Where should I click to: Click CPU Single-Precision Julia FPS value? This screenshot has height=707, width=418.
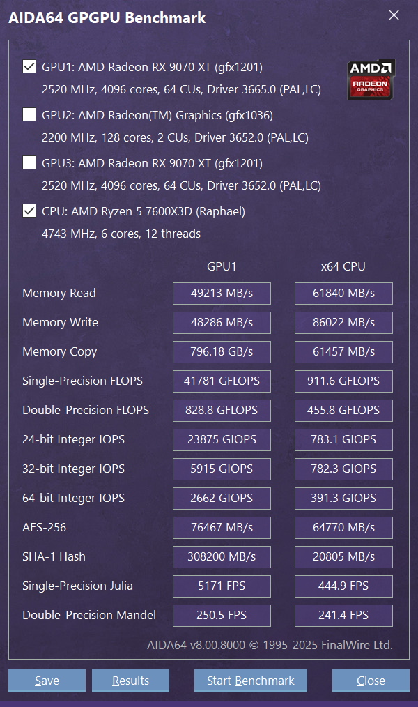pos(343,586)
